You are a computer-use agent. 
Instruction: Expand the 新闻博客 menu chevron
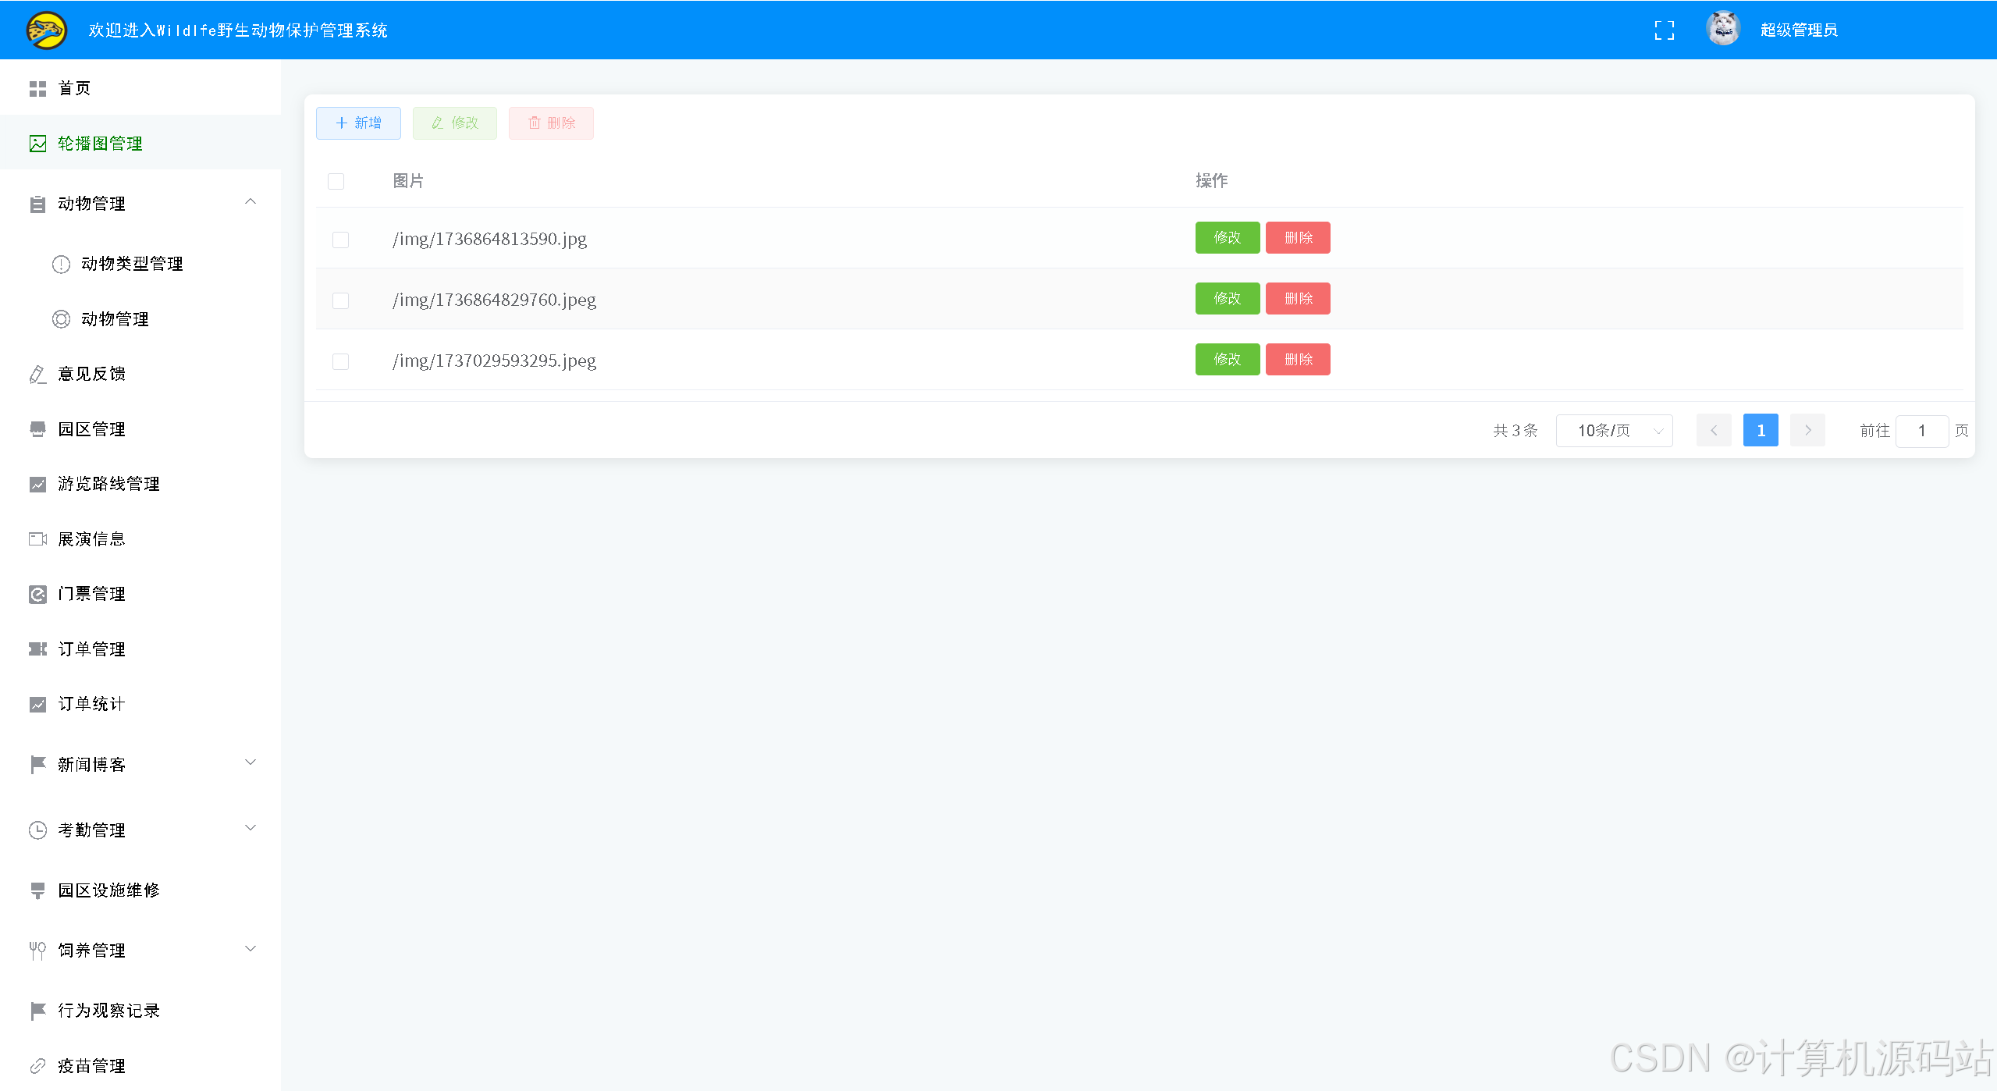click(x=251, y=762)
